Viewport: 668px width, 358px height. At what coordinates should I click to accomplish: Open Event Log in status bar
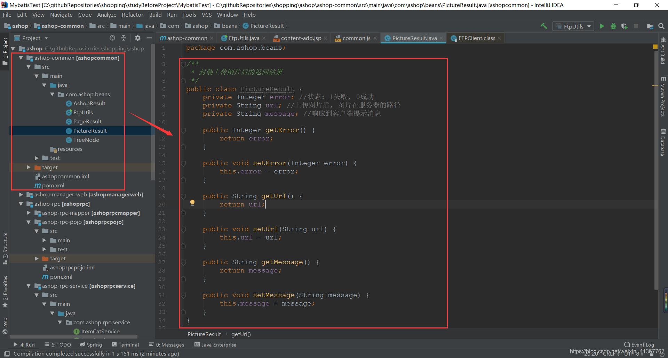[x=639, y=345]
